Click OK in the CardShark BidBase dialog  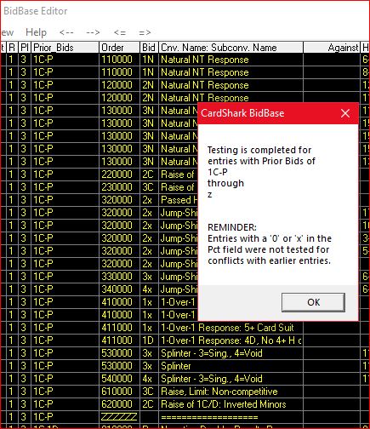[x=313, y=302]
